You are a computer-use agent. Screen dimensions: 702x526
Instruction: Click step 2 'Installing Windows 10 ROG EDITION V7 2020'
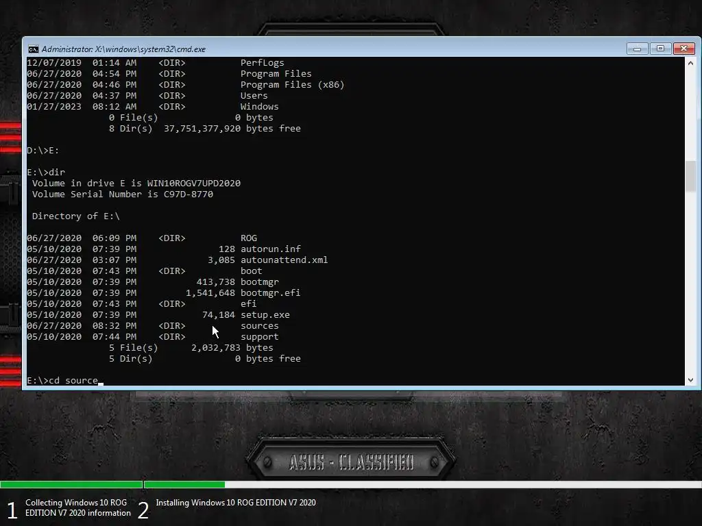coord(236,503)
